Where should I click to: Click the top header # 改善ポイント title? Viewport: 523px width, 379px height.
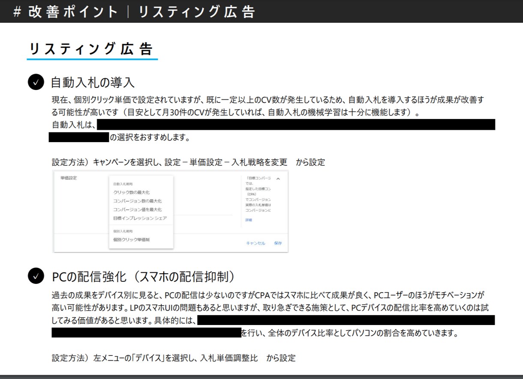tap(134, 12)
